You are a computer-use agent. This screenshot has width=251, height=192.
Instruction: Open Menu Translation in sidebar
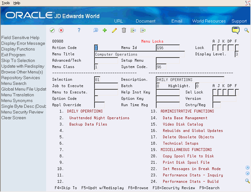[17, 95]
